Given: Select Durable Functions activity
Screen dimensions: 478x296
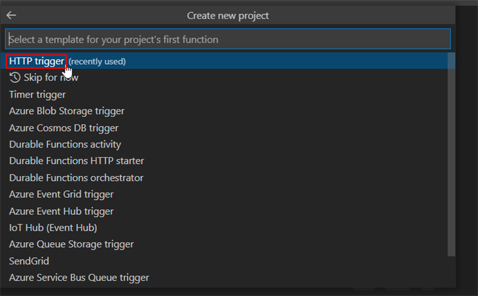Looking at the screenshot, I should pos(65,145).
